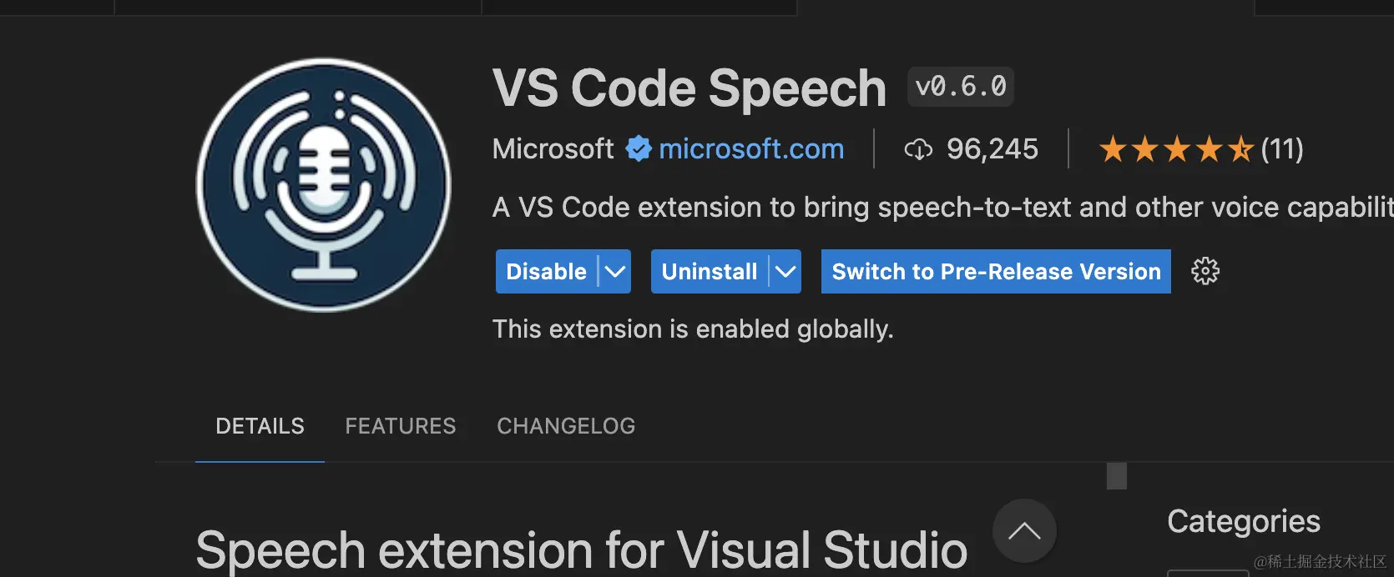
Task: Click the scrollbar thumb beside Categories
Action: pyautogui.click(x=1117, y=476)
